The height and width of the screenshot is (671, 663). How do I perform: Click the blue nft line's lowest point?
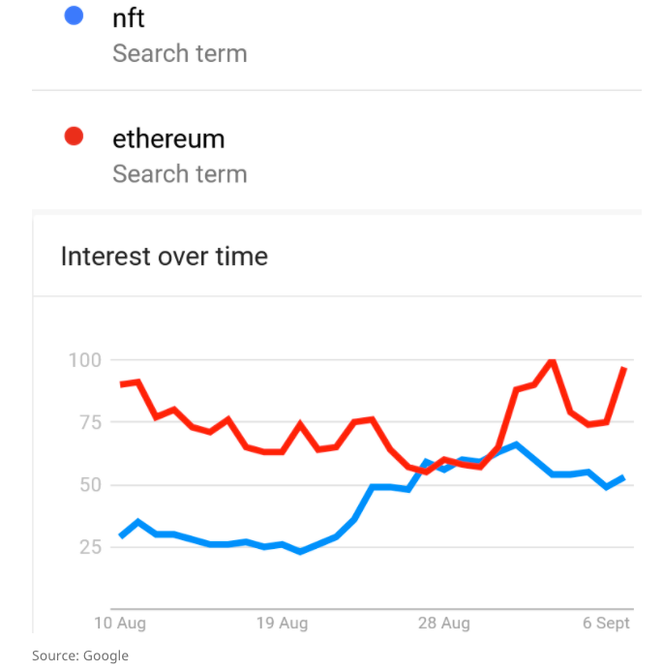[x=300, y=551]
